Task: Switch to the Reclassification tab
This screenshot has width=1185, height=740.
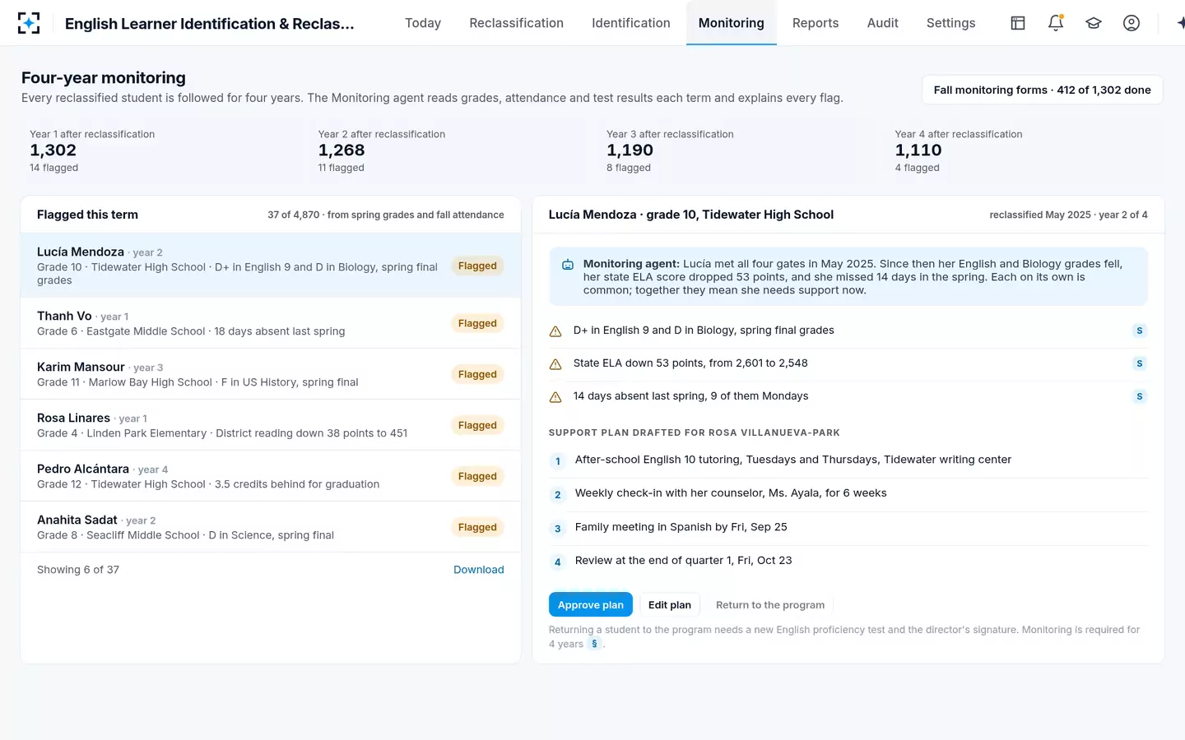Action: (x=517, y=23)
